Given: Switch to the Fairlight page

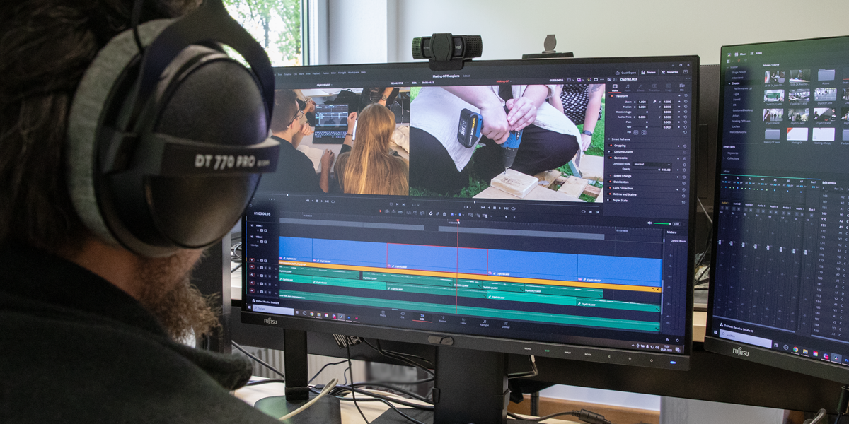Looking at the screenshot, I should click(484, 322).
